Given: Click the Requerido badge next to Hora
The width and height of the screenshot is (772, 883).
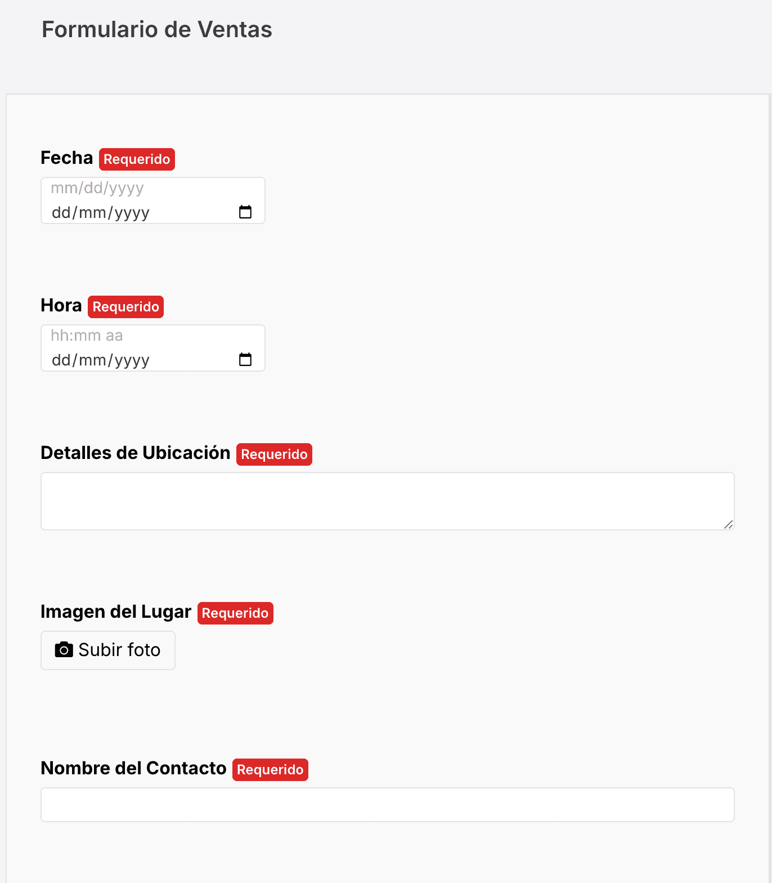Looking at the screenshot, I should click(x=125, y=306).
